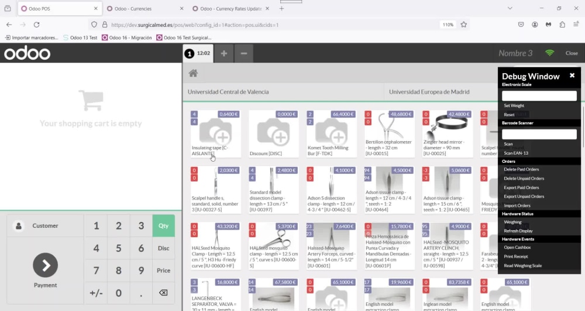585x311 pixels.
Task: Go to the POS home category icon
Action: 193,73
